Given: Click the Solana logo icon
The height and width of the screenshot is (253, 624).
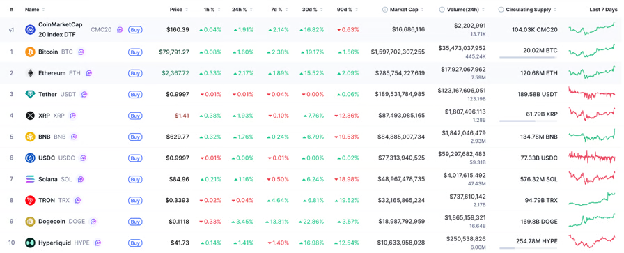Looking at the screenshot, I should coord(30,179).
